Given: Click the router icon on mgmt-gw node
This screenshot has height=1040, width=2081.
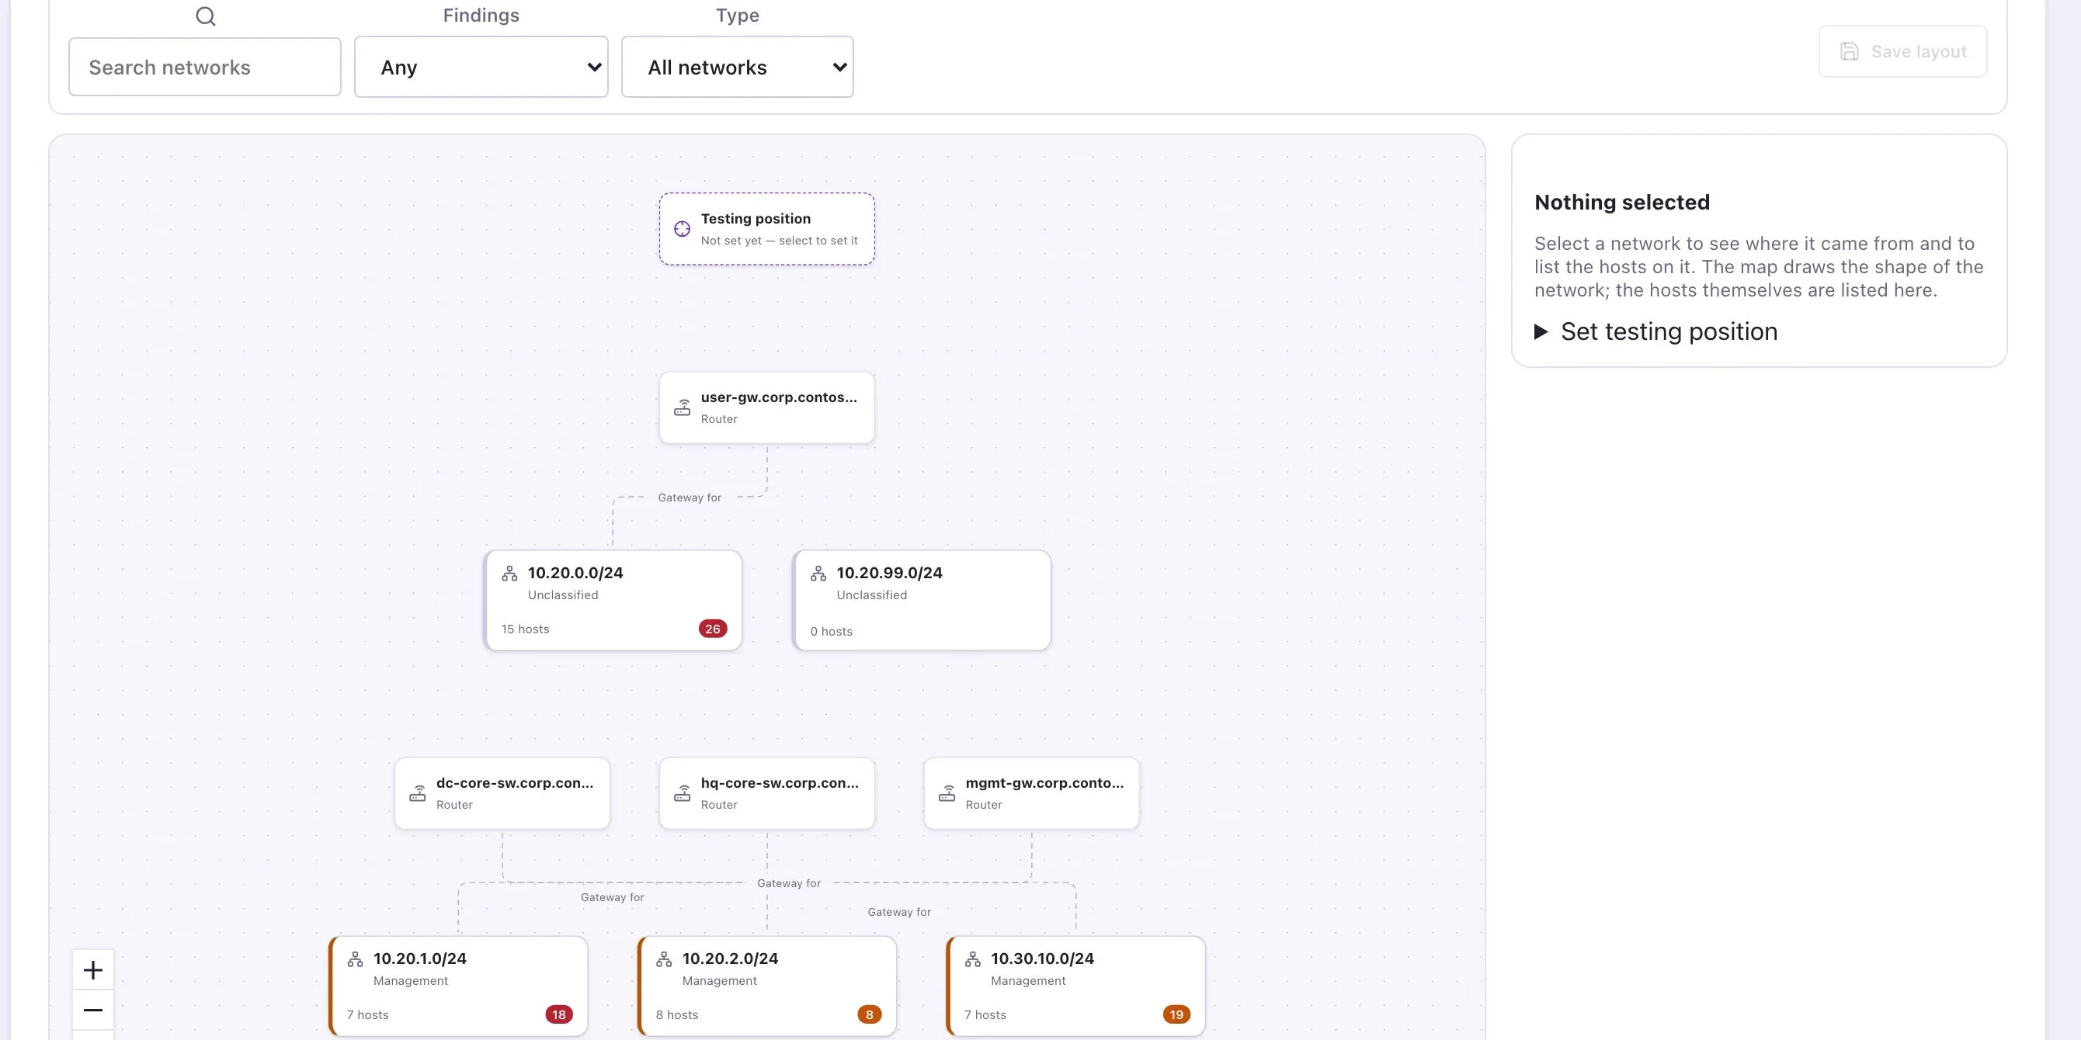Looking at the screenshot, I should 946,794.
